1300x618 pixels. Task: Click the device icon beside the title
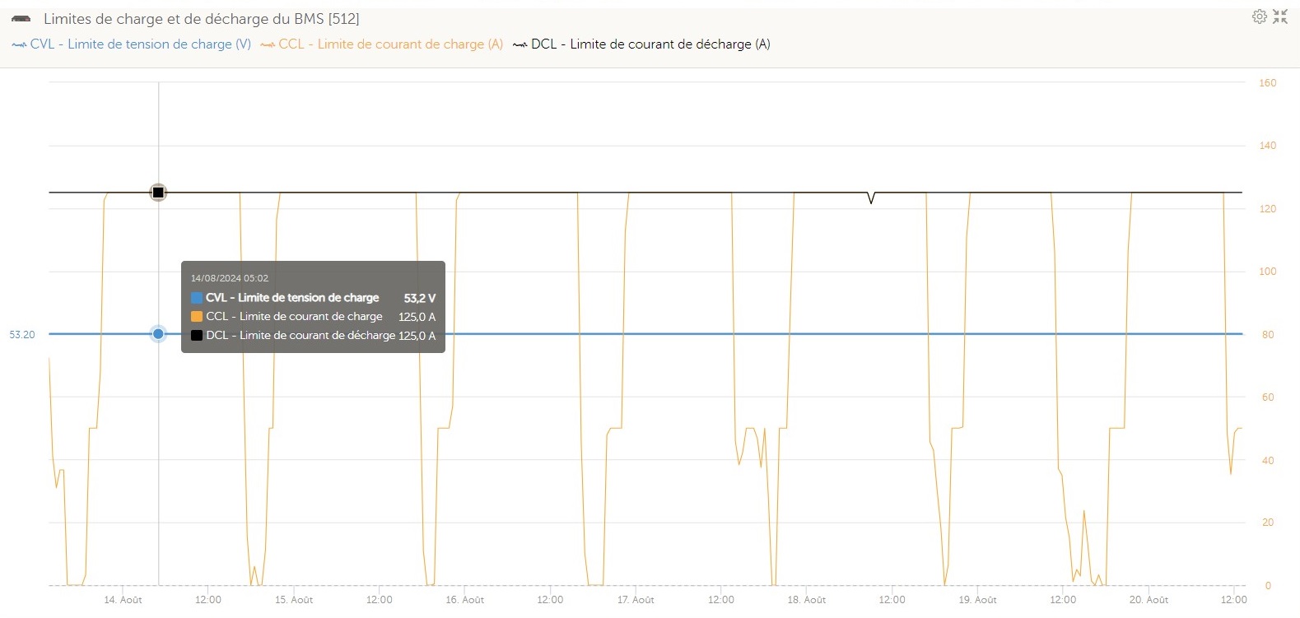coord(21,18)
